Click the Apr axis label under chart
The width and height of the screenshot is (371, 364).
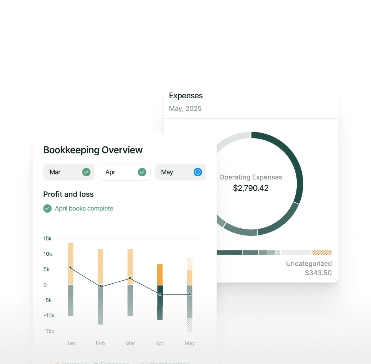160,343
